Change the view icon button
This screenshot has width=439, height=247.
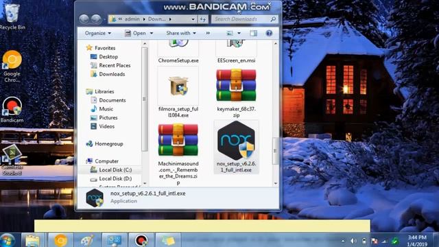[x=230, y=33]
